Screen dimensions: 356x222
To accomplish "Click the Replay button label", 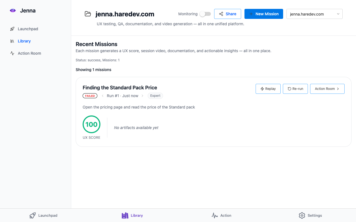I will pos(270,89).
